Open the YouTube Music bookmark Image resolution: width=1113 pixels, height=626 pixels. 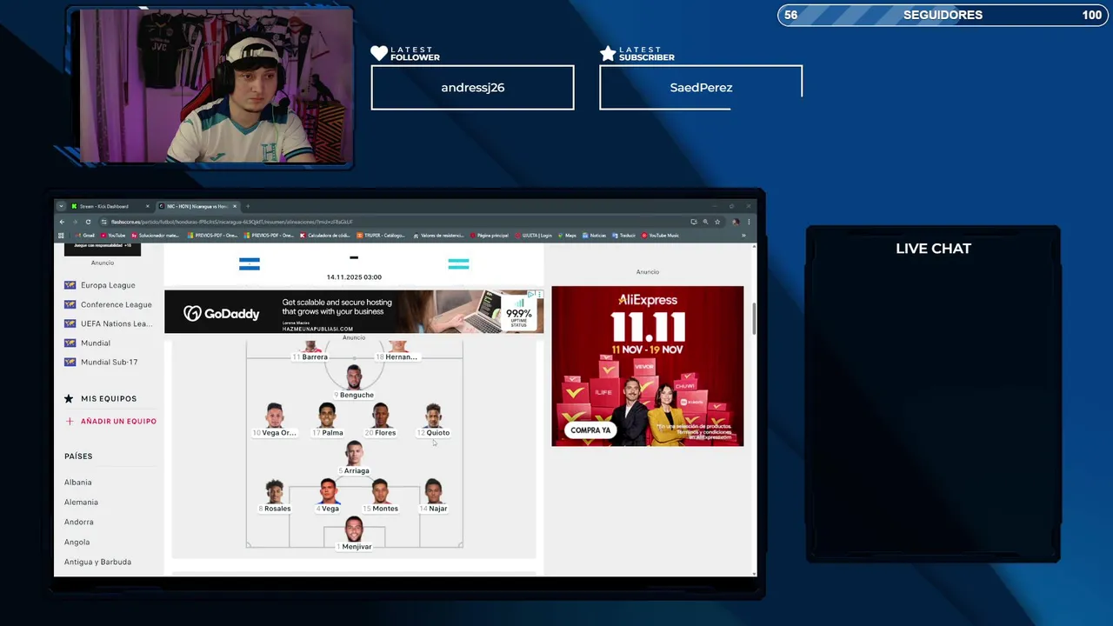coord(660,236)
